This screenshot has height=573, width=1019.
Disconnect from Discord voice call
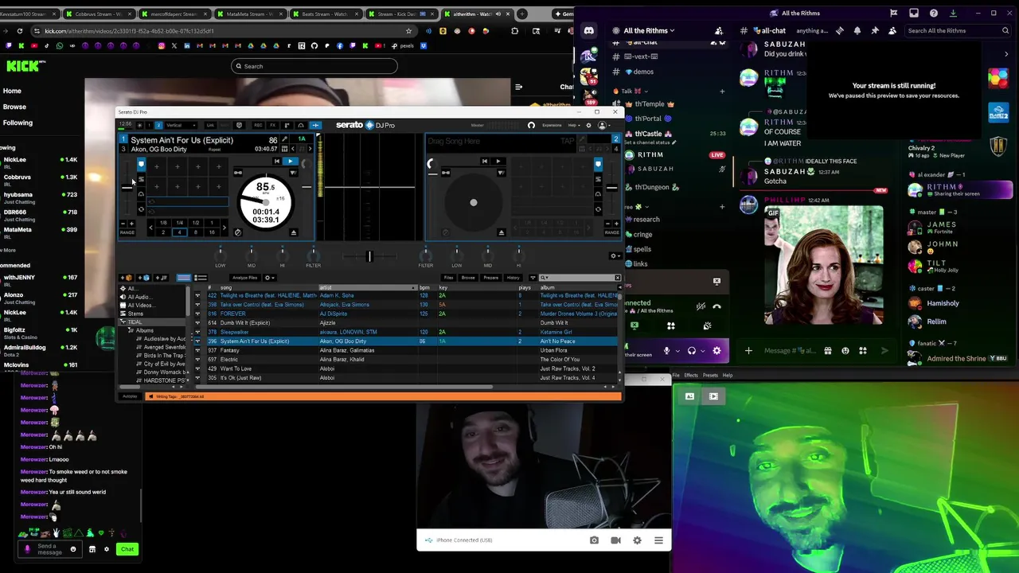point(716,306)
